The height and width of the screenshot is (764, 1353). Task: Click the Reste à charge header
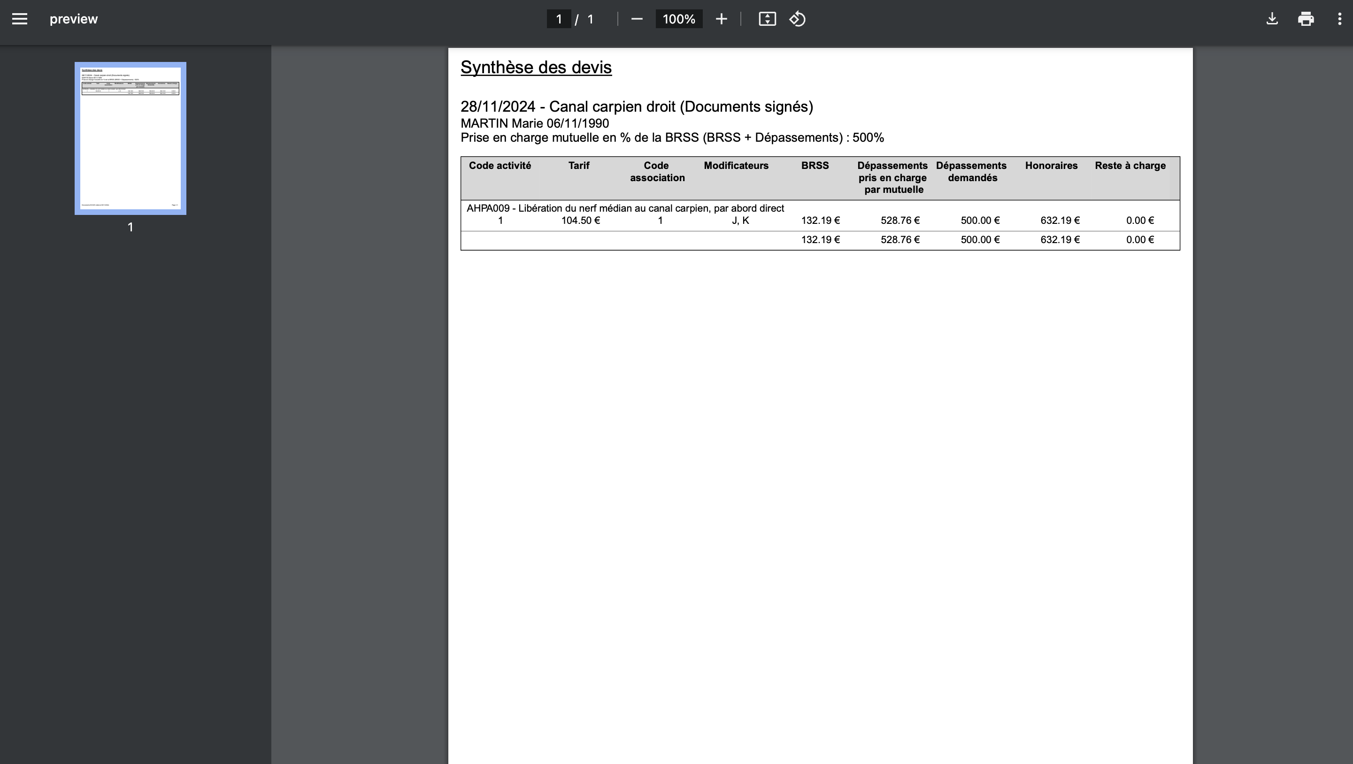click(1130, 165)
